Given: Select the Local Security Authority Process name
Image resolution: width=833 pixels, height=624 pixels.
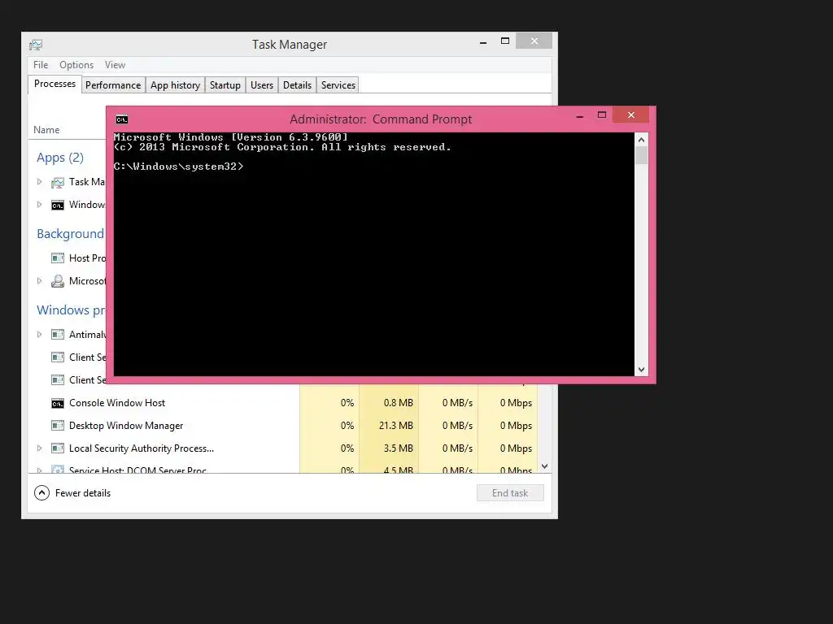Looking at the screenshot, I should pyautogui.click(x=142, y=448).
